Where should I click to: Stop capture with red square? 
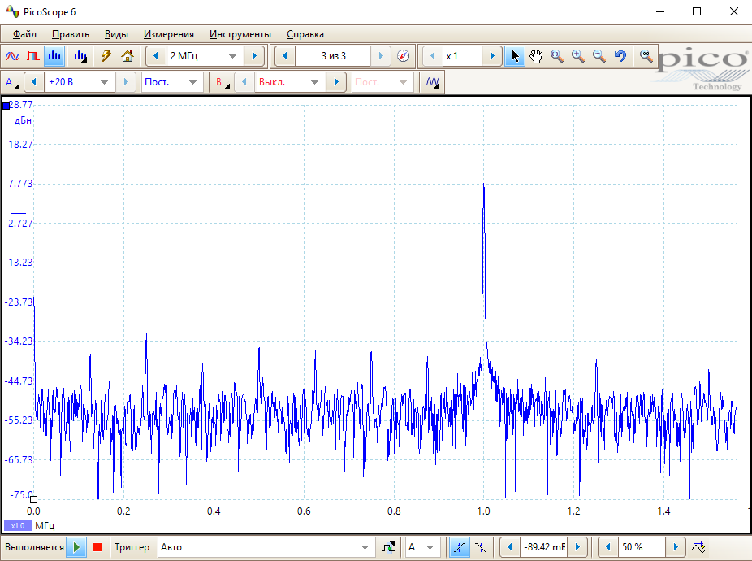(x=97, y=547)
